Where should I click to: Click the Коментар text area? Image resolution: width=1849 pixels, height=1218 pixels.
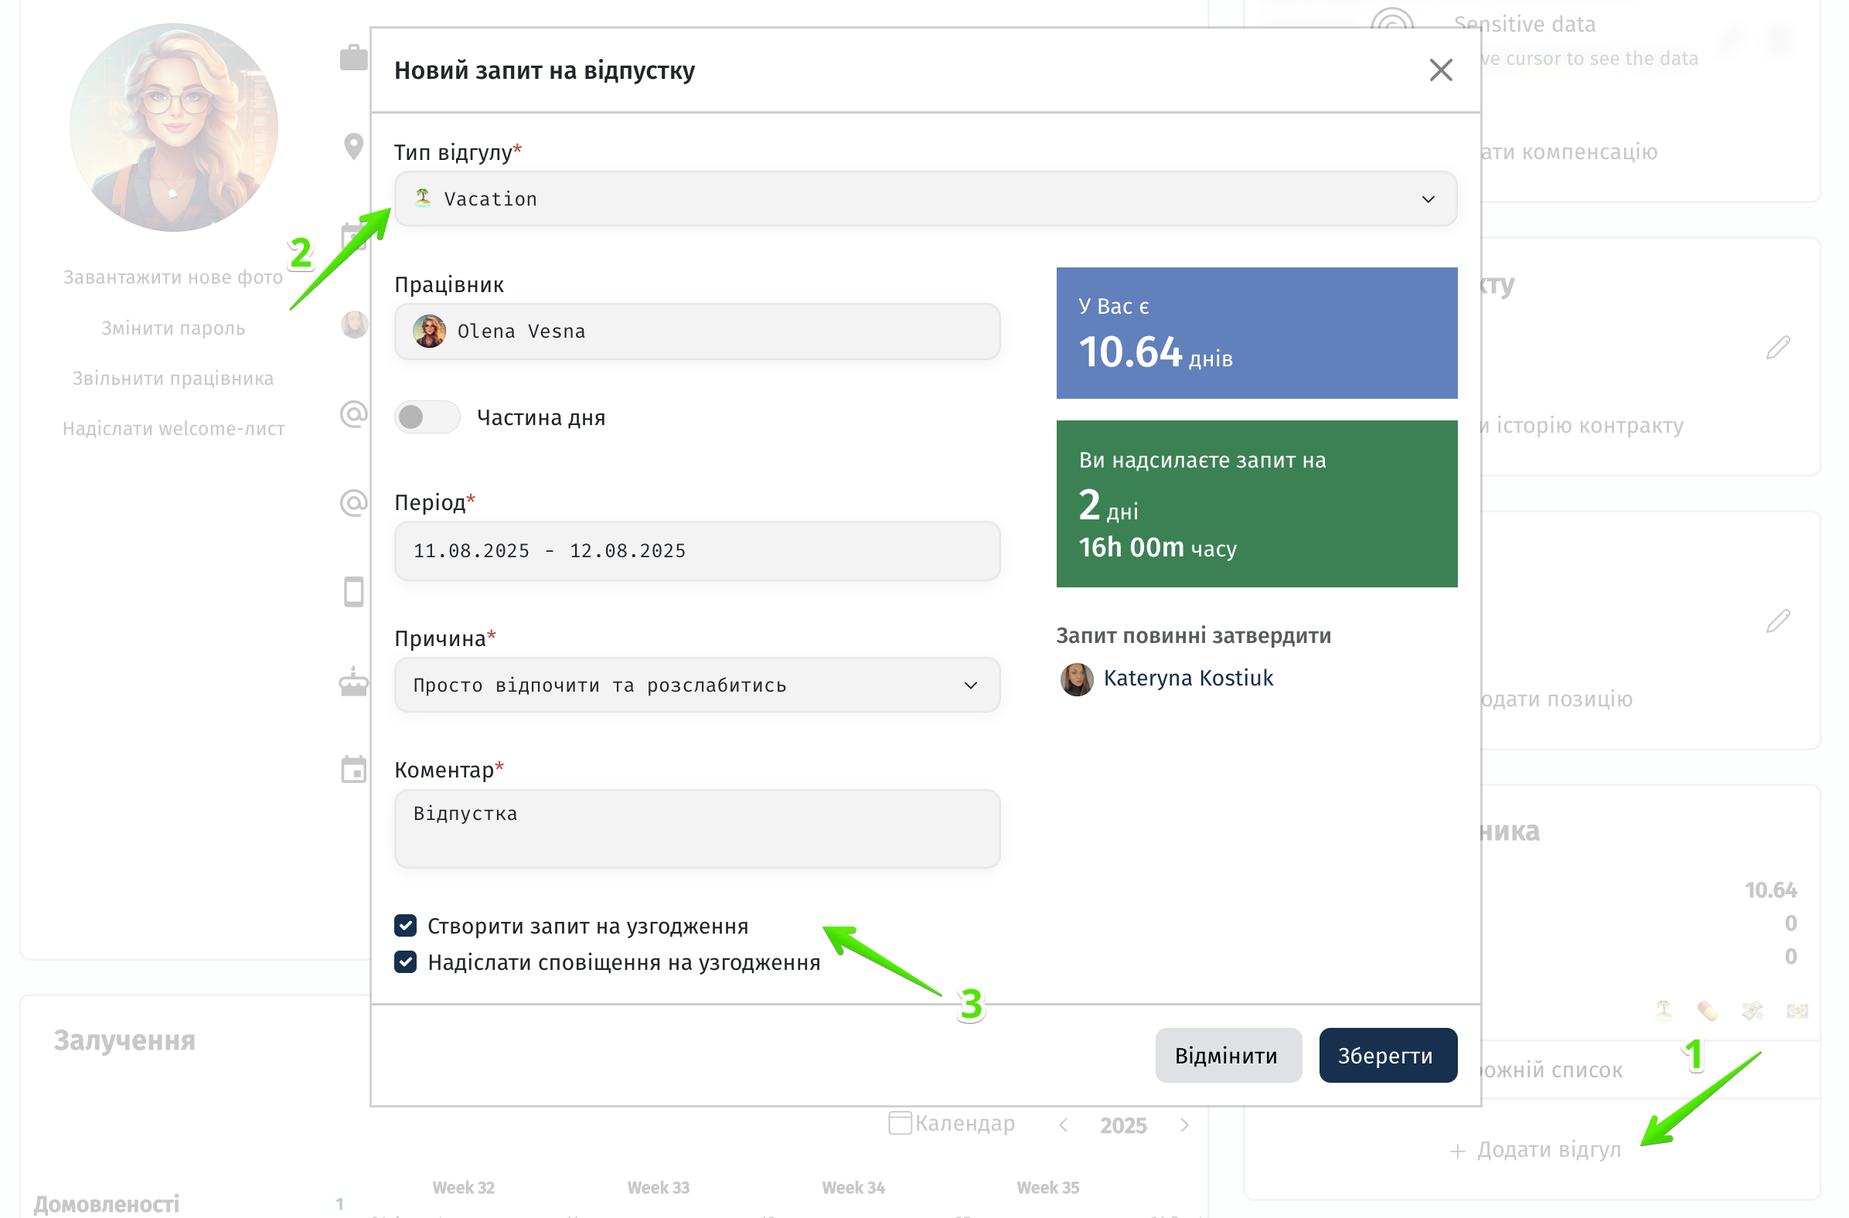pyautogui.click(x=697, y=828)
